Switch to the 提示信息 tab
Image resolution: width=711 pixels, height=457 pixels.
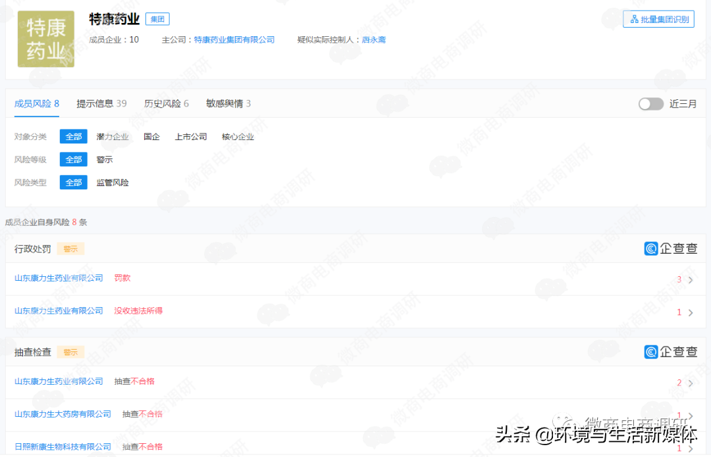pyautogui.click(x=101, y=104)
